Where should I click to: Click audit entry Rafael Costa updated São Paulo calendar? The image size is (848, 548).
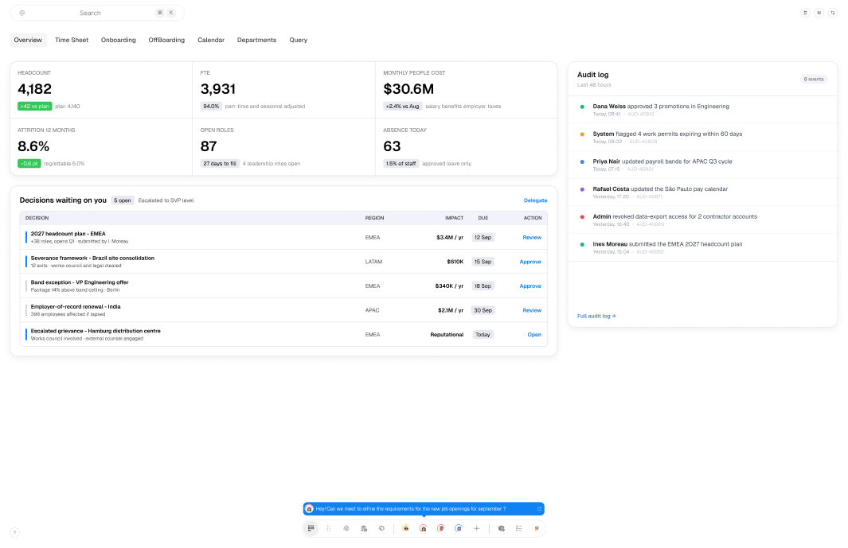pyautogui.click(x=702, y=192)
